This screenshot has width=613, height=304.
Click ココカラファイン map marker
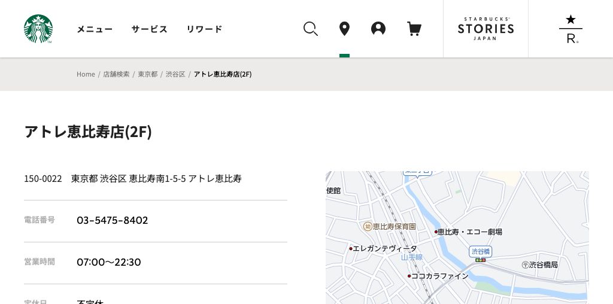pos(438,276)
